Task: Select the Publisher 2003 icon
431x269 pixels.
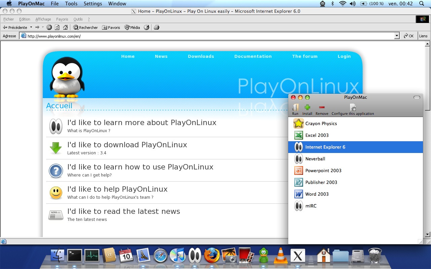Action: [x=299, y=182]
